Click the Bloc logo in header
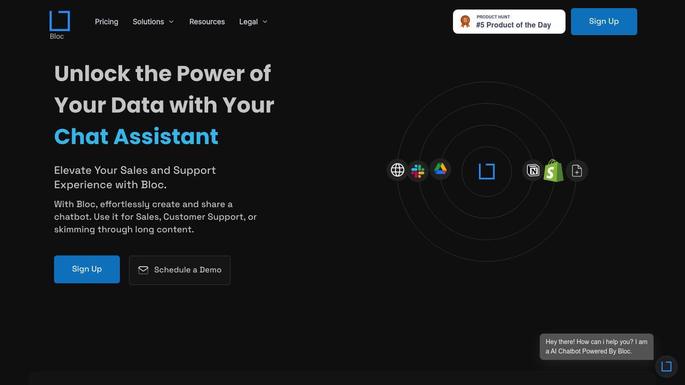 point(59,25)
